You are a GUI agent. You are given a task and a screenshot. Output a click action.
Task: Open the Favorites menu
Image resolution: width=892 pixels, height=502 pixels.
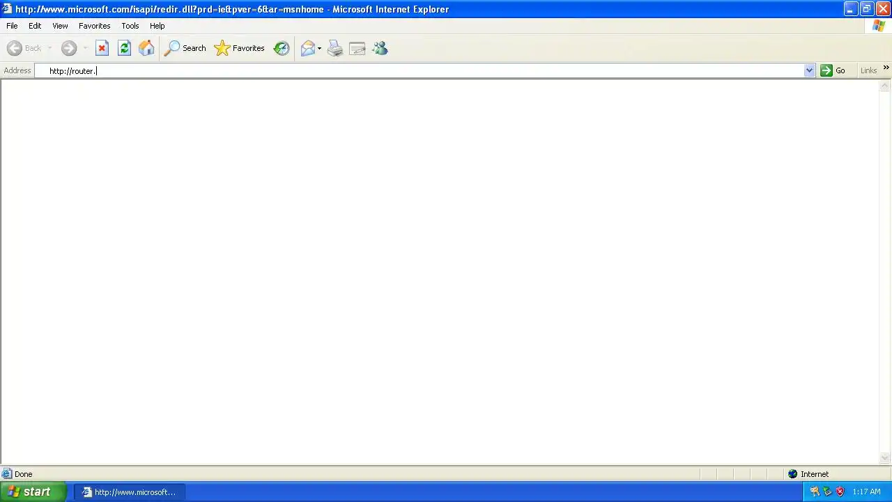(x=94, y=26)
